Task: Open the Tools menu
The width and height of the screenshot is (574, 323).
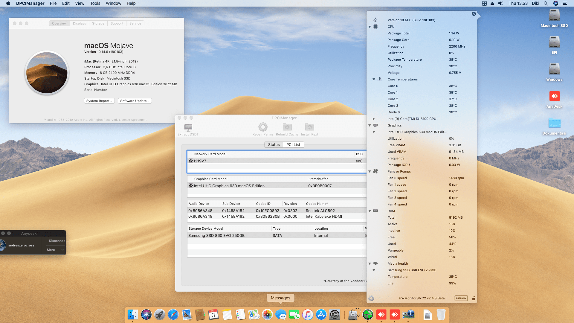Action: pos(95,3)
